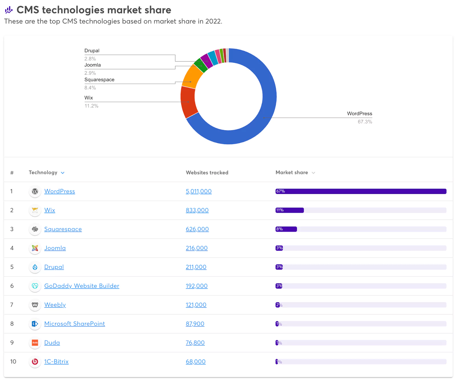Click the Weebly logo icon
Viewport: 456px width, 380px height.
point(35,305)
